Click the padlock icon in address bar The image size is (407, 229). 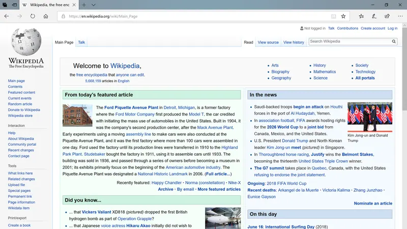pos(63,16)
